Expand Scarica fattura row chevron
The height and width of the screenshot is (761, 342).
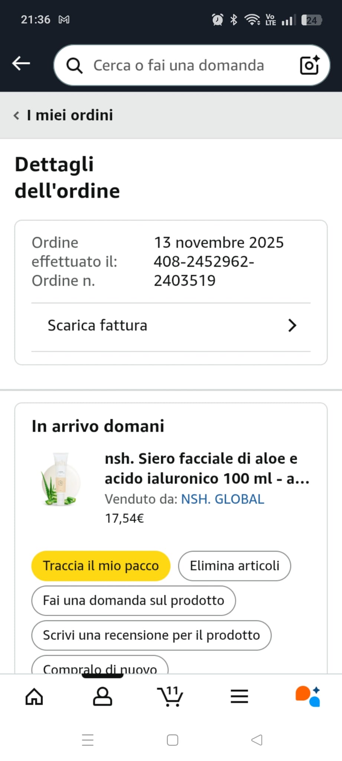(292, 326)
